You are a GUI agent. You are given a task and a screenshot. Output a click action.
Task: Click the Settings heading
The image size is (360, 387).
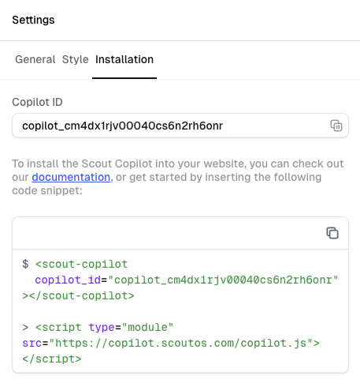pos(33,20)
